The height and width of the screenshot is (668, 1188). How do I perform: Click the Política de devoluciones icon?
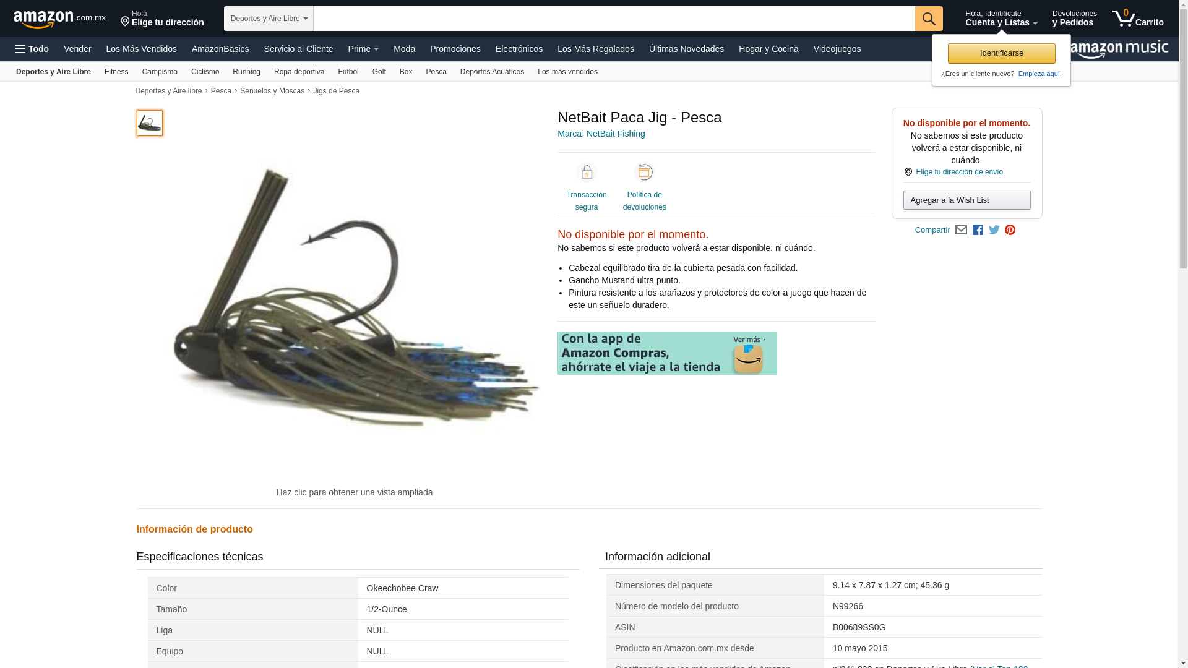click(645, 172)
